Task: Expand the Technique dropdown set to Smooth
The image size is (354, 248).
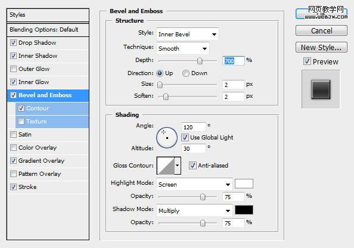Action: (x=183, y=48)
